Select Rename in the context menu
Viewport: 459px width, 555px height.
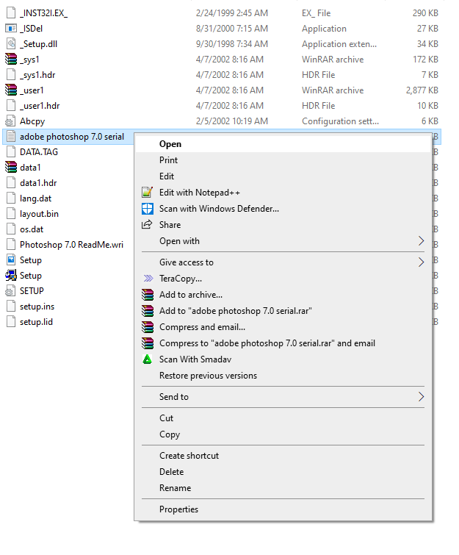(x=283, y=488)
